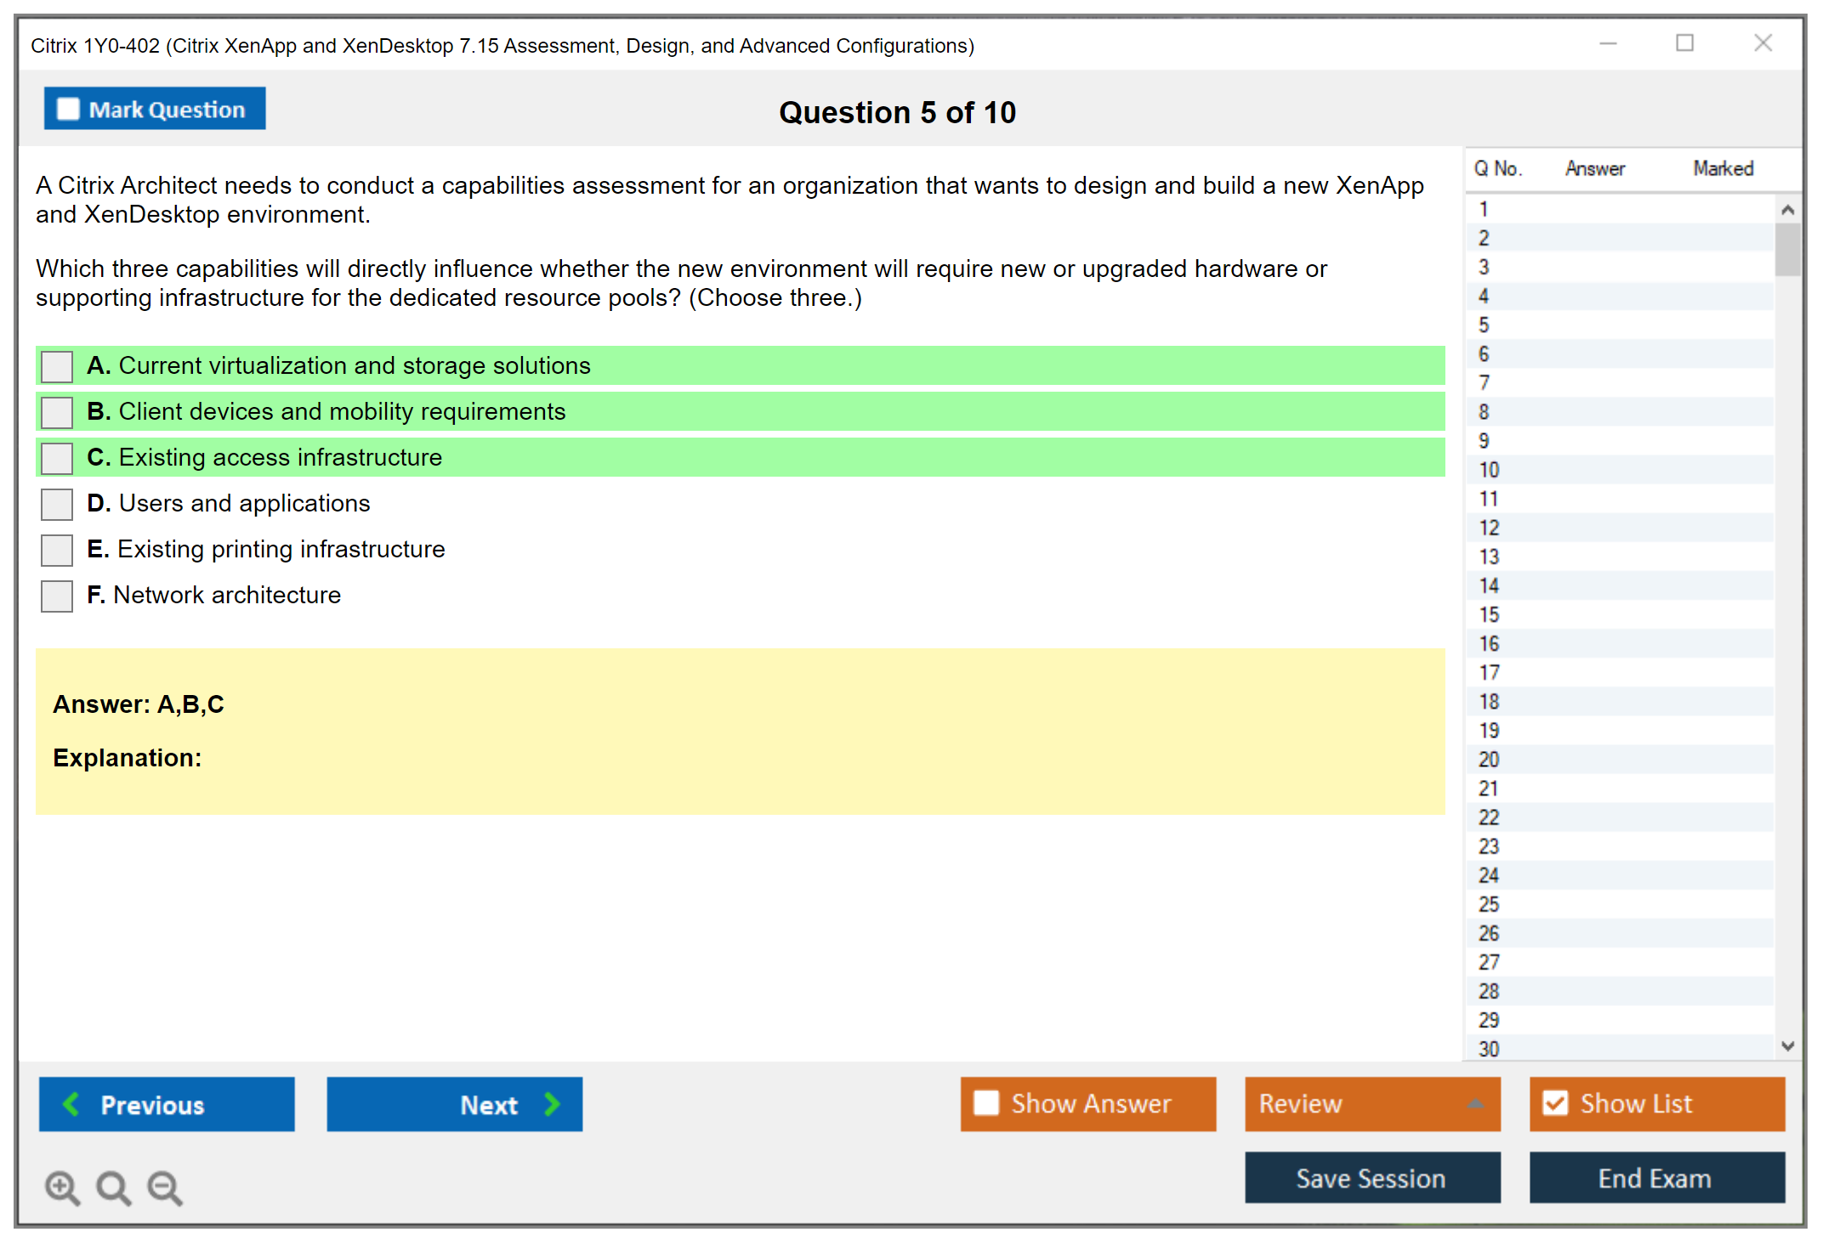Click the End Exam button
The height and width of the screenshot is (1249, 1828).
pyautogui.click(x=1655, y=1178)
